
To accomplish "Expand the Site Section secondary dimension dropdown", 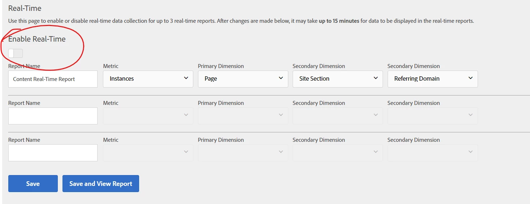I will (x=337, y=79).
